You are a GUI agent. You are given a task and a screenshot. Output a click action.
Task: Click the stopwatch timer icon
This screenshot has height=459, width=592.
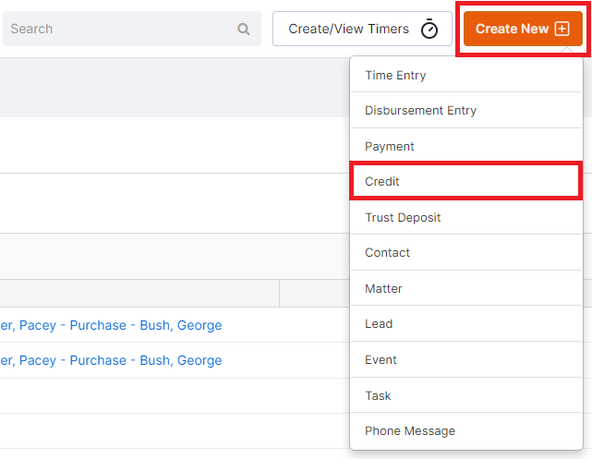(x=429, y=29)
